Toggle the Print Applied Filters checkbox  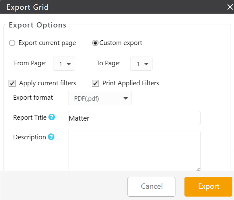(95, 83)
